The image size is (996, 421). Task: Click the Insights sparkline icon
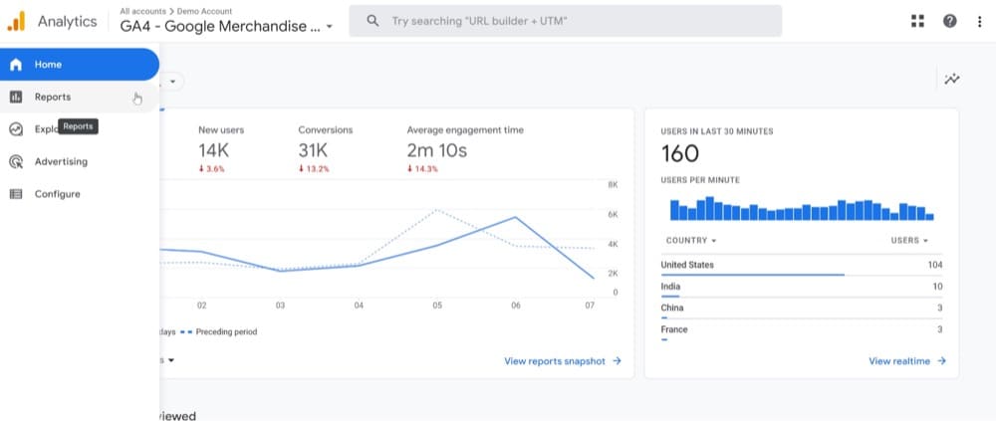951,79
